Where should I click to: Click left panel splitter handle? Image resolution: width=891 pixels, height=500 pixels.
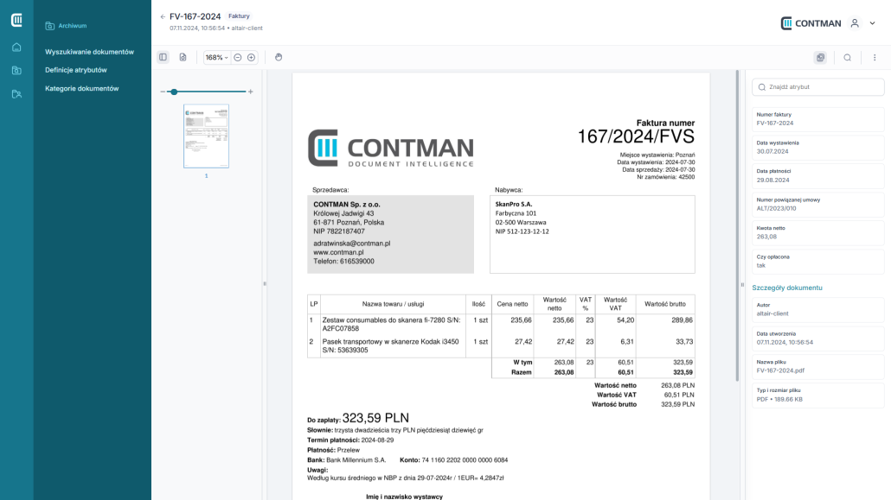pyautogui.click(x=265, y=284)
